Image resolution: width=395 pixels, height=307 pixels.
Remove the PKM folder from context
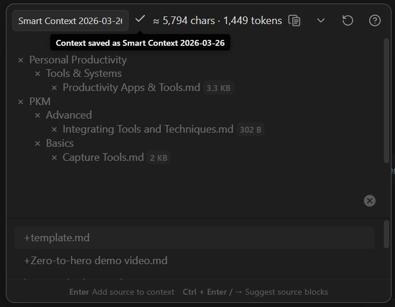click(x=21, y=102)
